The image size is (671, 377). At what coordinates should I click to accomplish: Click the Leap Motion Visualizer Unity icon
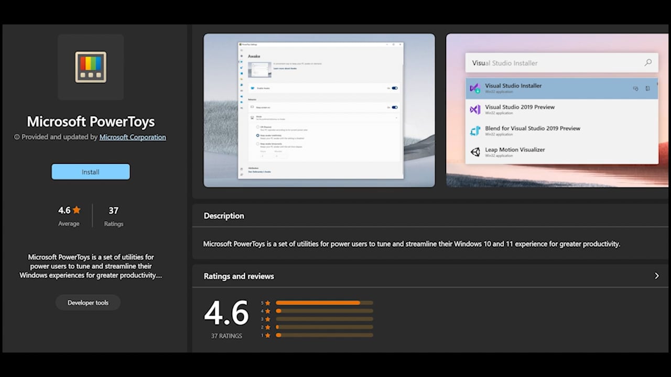tap(475, 152)
